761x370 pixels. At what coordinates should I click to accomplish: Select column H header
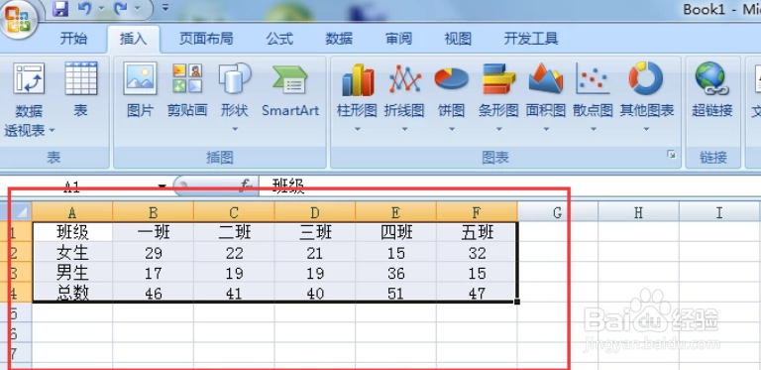click(639, 212)
